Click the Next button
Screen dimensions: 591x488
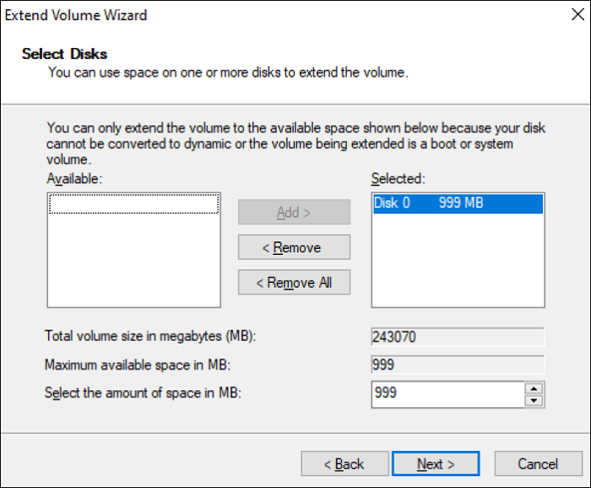436,464
